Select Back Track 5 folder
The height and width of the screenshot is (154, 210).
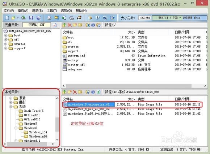tap(34, 111)
